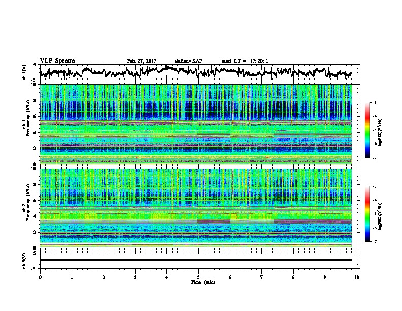Select the "start UT = 17:20: 1" text

point(245,61)
